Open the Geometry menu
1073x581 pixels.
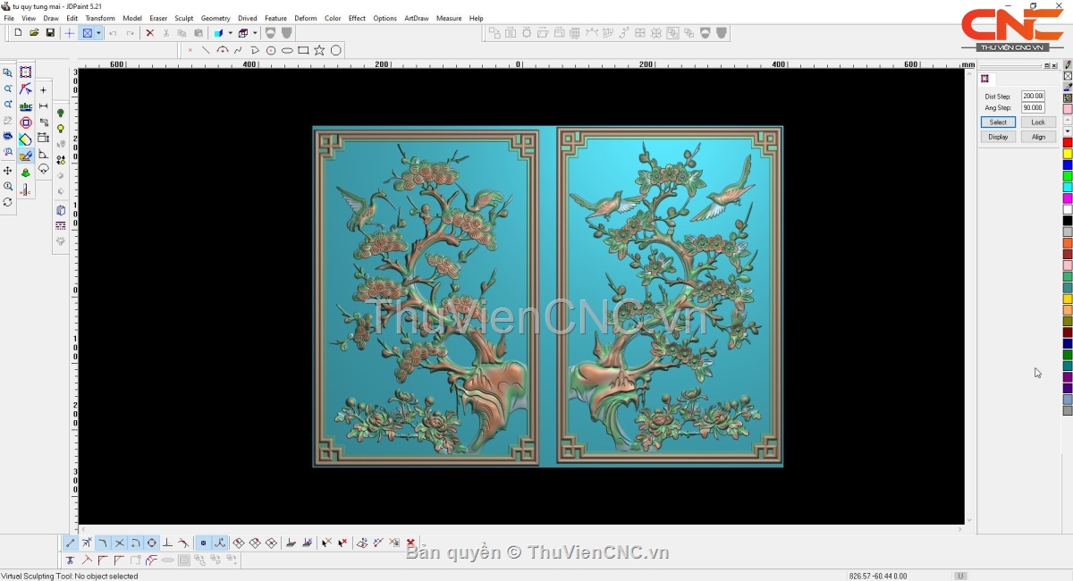pyautogui.click(x=215, y=18)
